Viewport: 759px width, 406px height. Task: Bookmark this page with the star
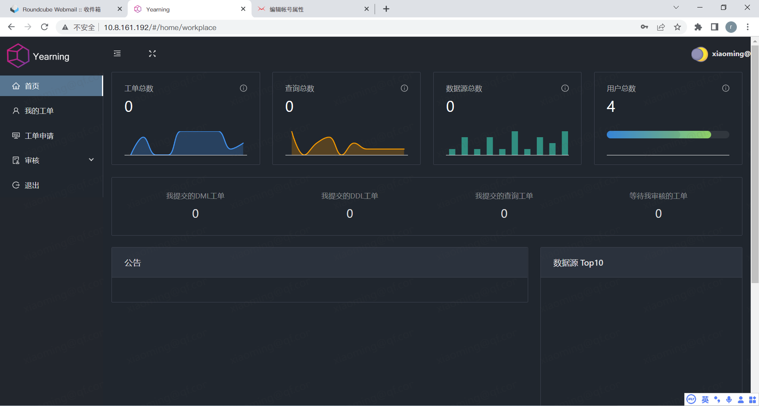pyautogui.click(x=678, y=27)
